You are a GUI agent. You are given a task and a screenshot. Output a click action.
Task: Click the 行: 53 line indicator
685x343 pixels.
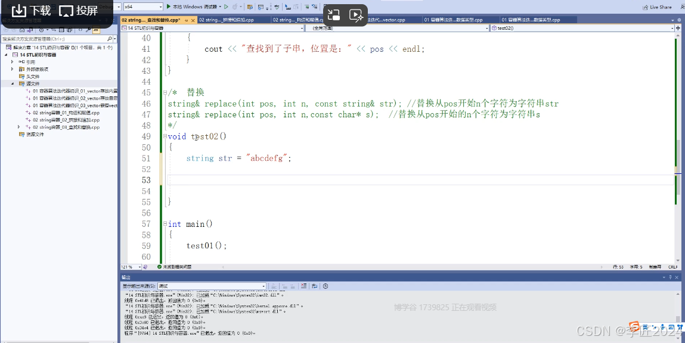618,267
